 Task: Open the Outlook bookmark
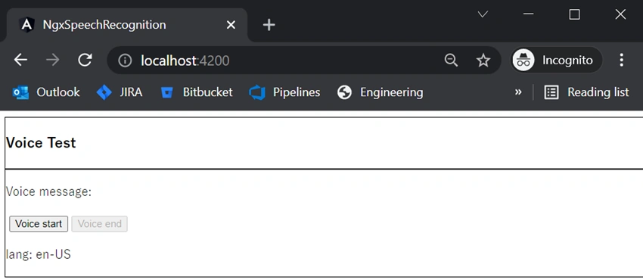[46, 92]
